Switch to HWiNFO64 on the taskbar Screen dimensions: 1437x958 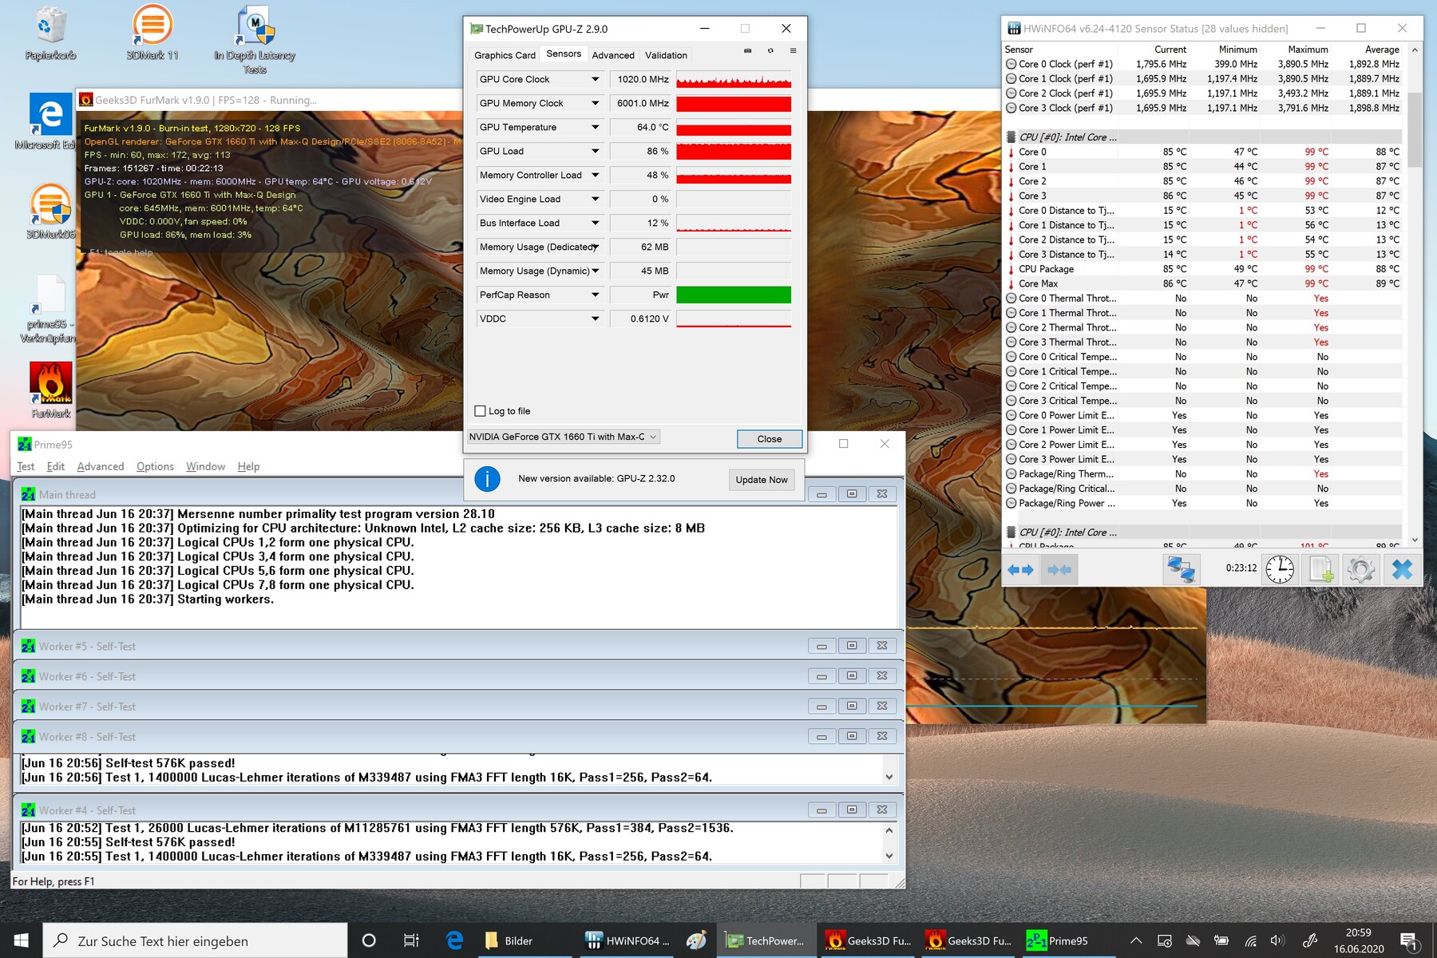coord(627,940)
